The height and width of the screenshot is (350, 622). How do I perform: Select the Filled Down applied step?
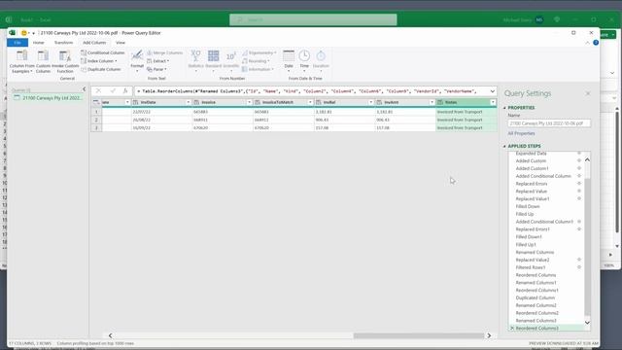click(528, 207)
